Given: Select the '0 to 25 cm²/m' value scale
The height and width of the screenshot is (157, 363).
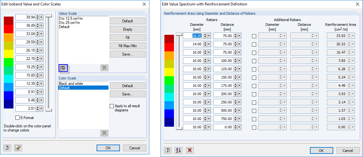Looking at the screenshot, I should [x=68, y=23].
